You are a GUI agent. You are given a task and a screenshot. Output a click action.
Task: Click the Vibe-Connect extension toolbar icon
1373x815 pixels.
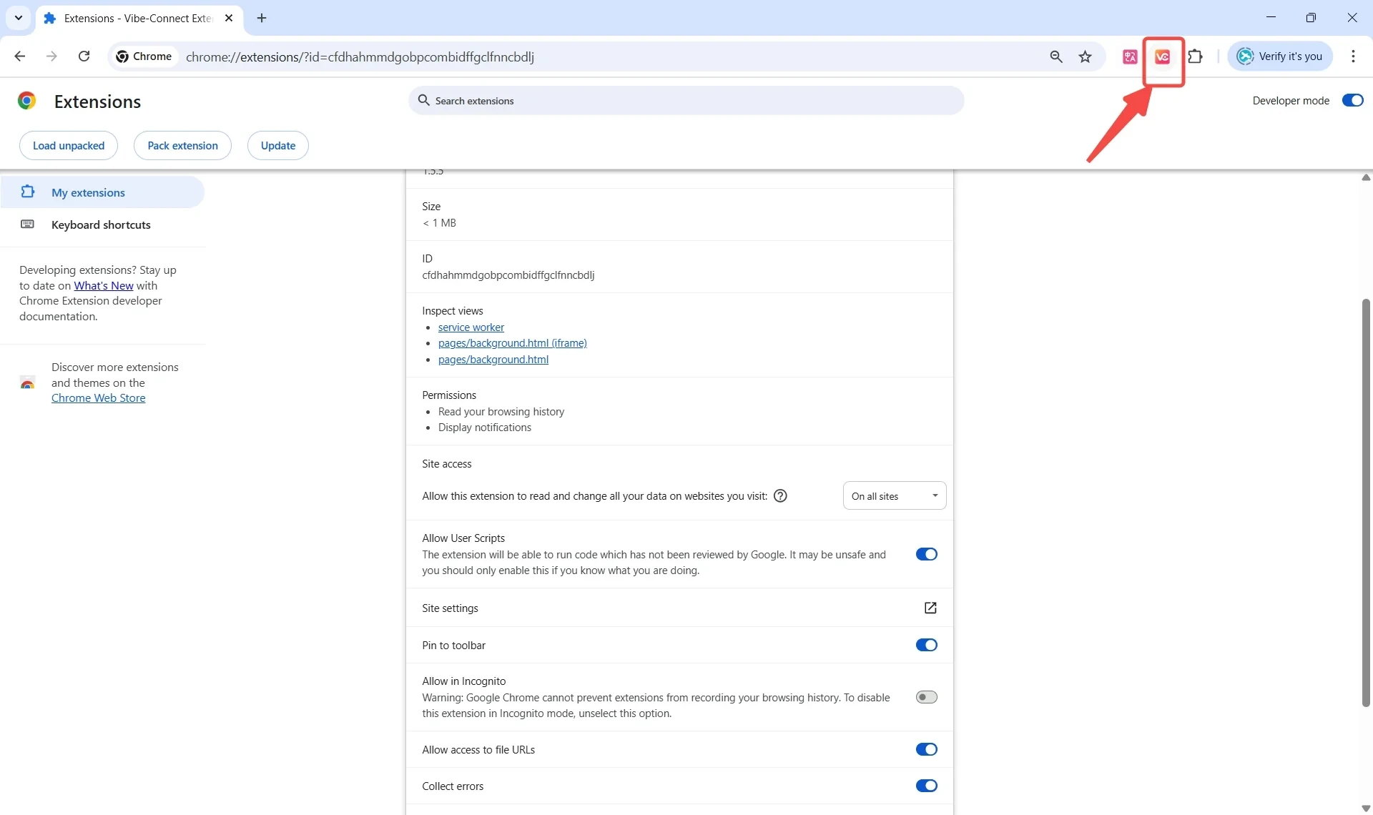1162,56
